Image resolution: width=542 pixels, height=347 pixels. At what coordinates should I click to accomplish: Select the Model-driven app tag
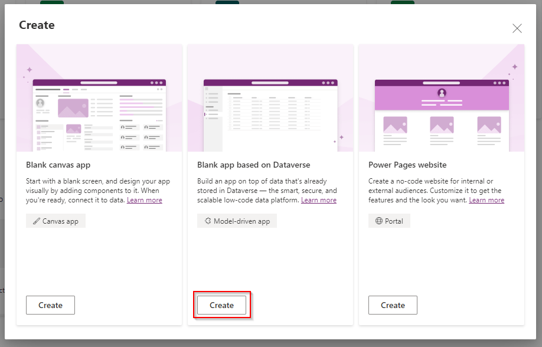237,221
